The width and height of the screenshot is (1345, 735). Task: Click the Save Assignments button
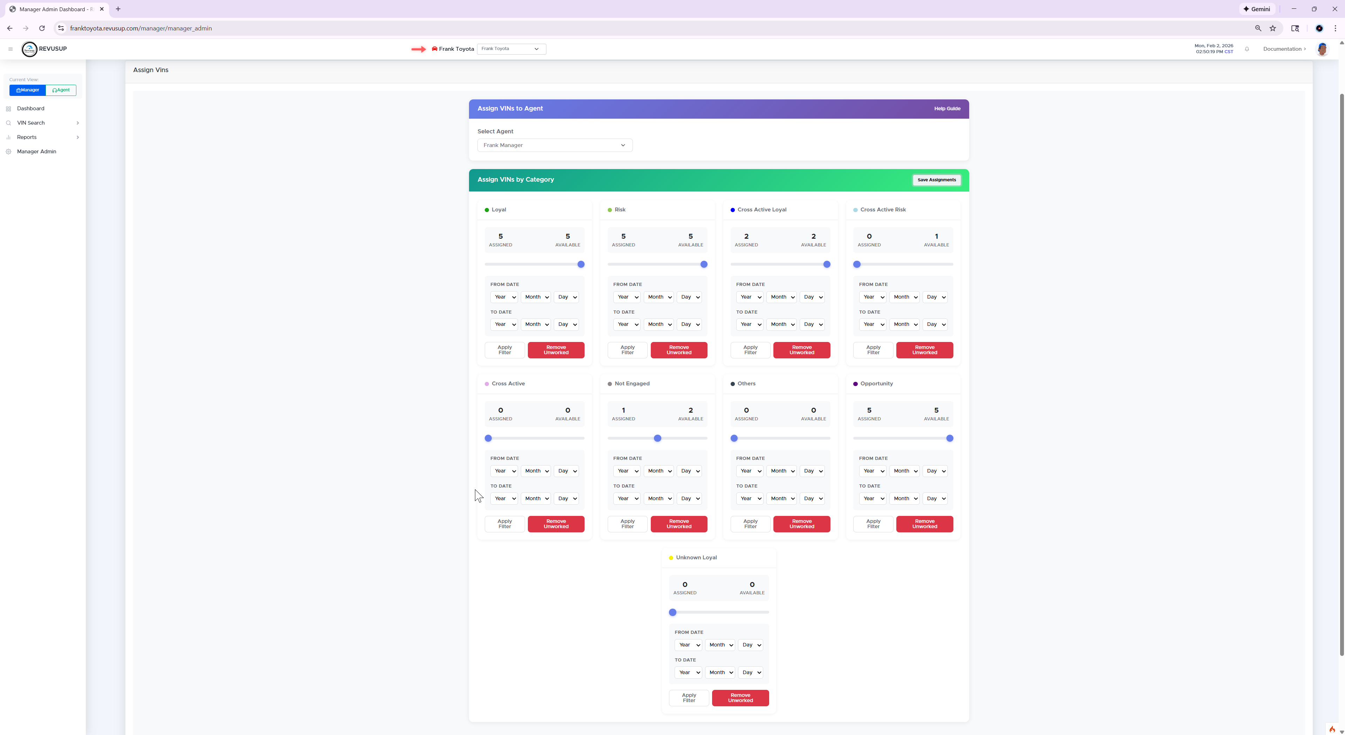[936, 180]
